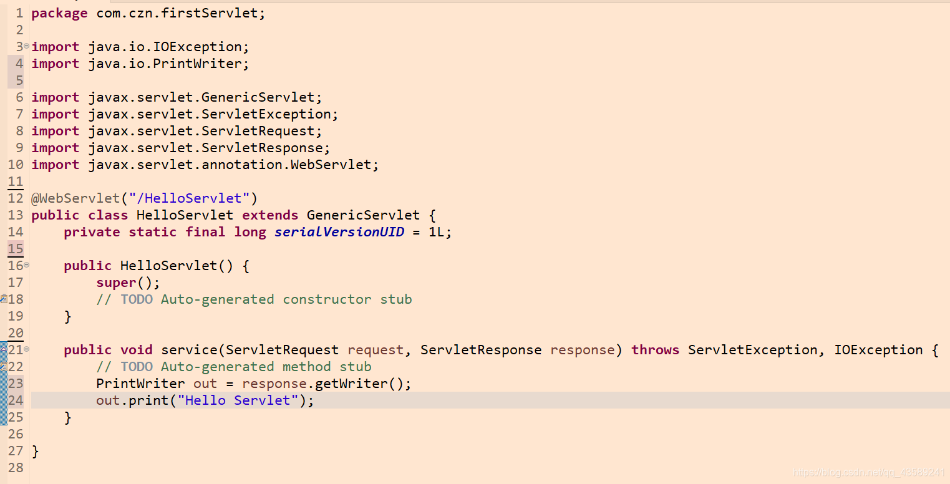The height and width of the screenshot is (484, 950).
Task: Click the "Hello Servlet" string literal
Action: [238, 400]
